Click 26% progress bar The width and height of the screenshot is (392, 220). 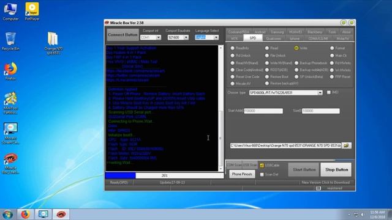(164, 175)
